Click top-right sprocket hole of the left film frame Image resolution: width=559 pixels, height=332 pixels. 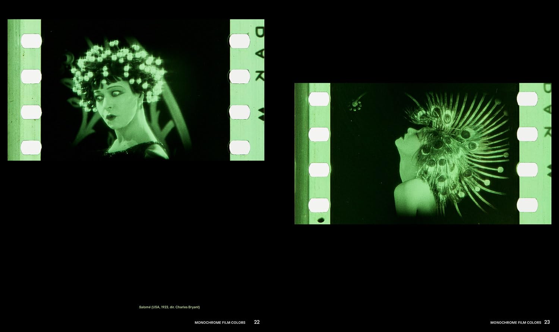(239, 41)
